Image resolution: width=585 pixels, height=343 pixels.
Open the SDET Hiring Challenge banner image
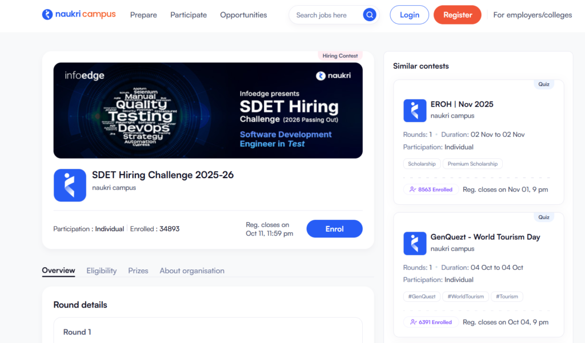208,110
